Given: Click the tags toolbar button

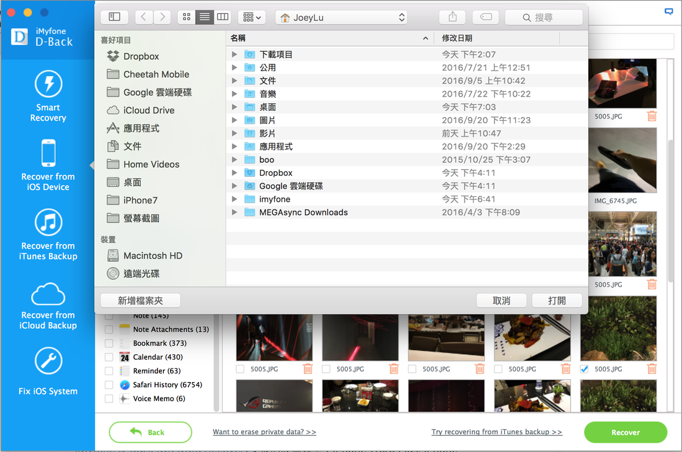Looking at the screenshot, I should click(x=485, y=17).
